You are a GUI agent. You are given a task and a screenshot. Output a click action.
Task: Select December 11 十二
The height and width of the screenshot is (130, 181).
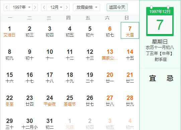[x=70, y=54]
